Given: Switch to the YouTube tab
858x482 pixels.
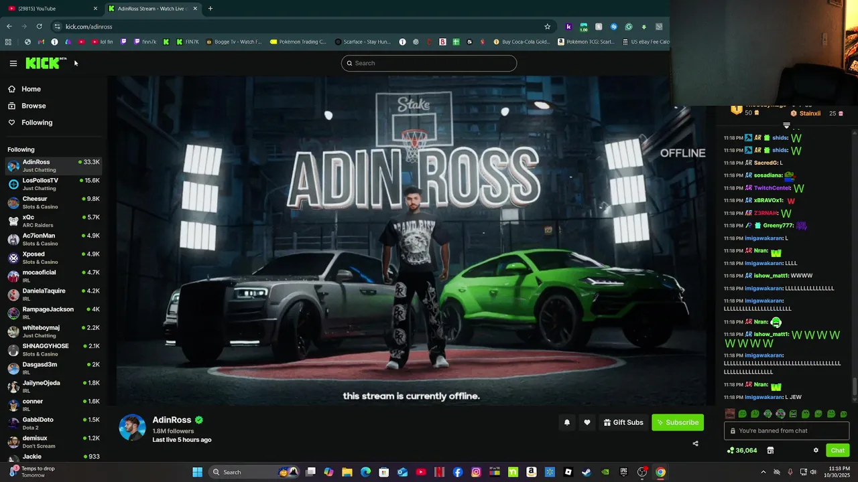Looking at the screenshot, I should (x=52, y=9).
